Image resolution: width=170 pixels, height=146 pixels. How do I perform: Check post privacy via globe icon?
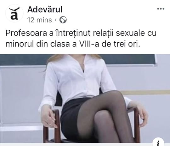point(63,20)
